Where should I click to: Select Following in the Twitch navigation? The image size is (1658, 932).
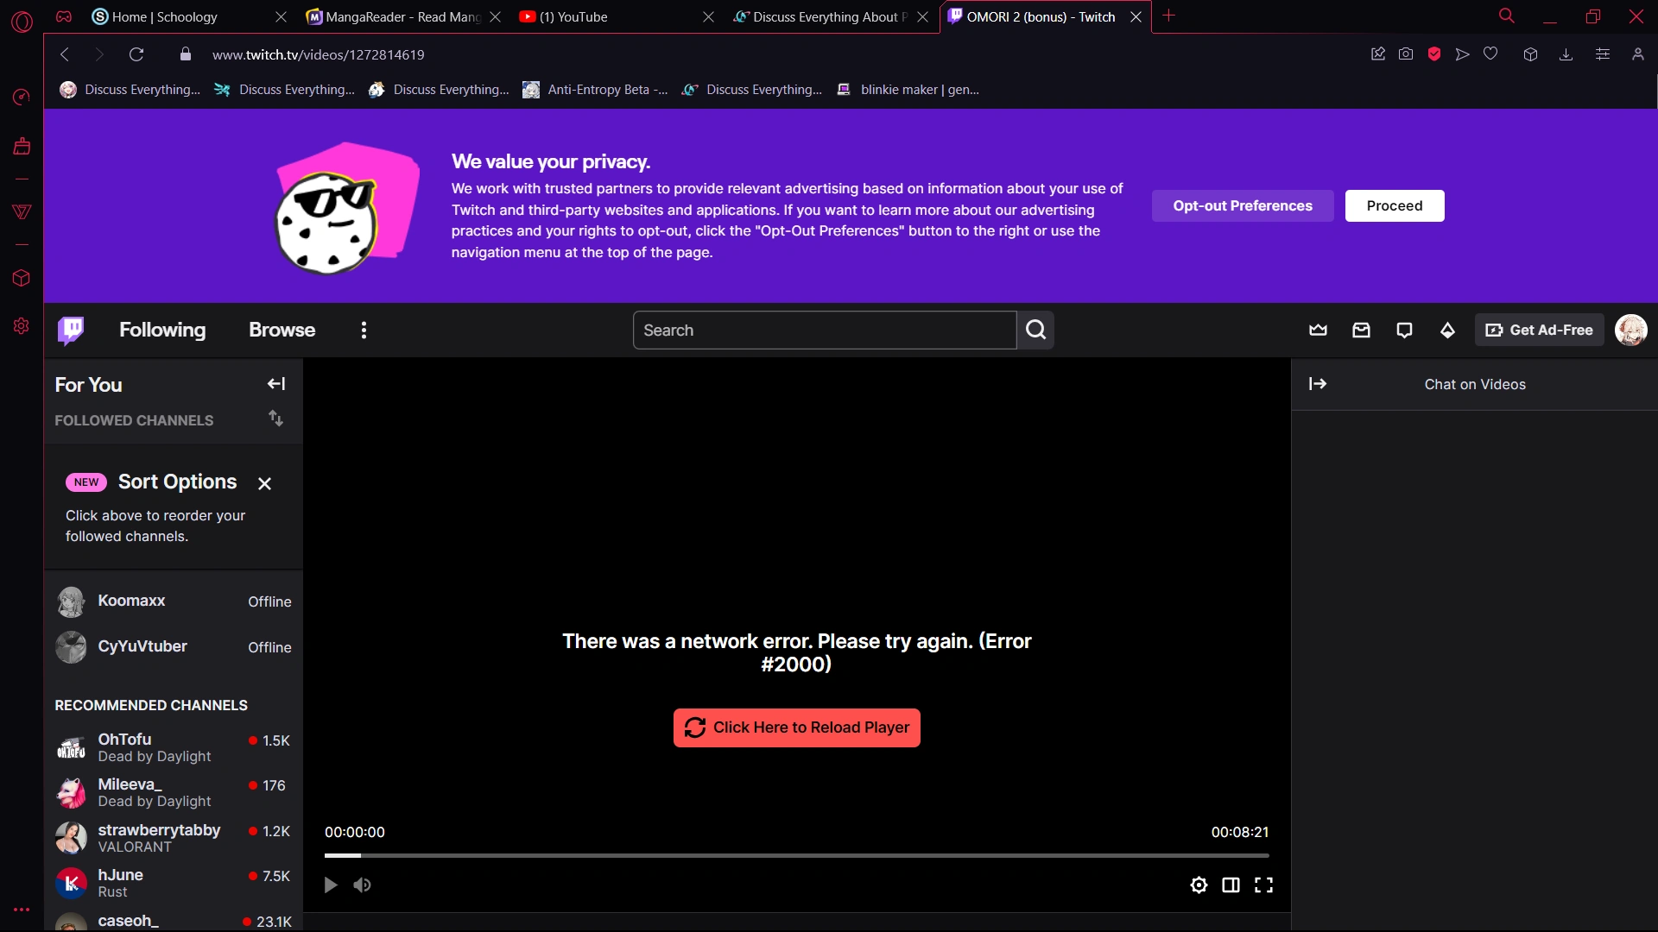coord(162,330)
